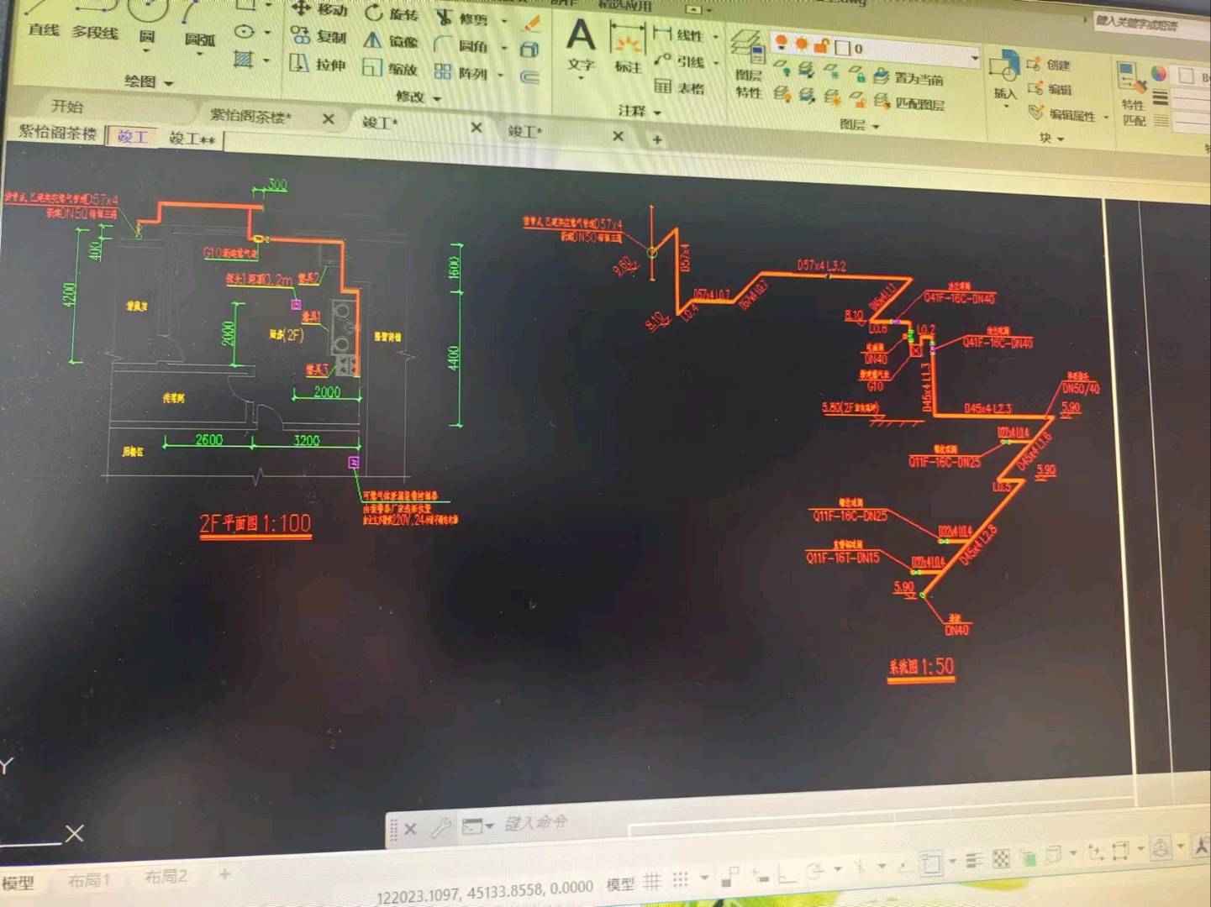This screenshot has width=1211, height=907.
Task: Click 置为当前 make current layer
Action: coord(908,77)
